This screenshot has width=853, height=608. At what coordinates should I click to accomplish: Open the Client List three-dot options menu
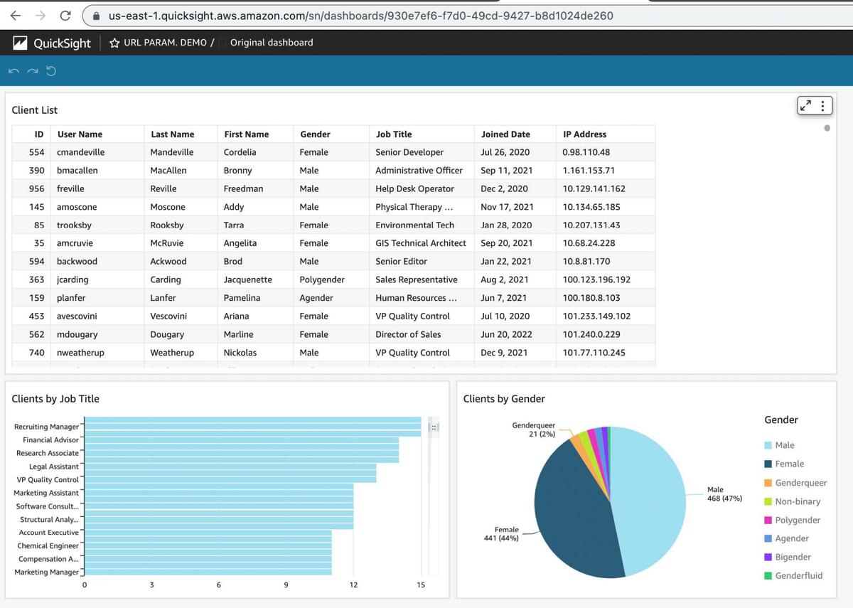(822, 106)
